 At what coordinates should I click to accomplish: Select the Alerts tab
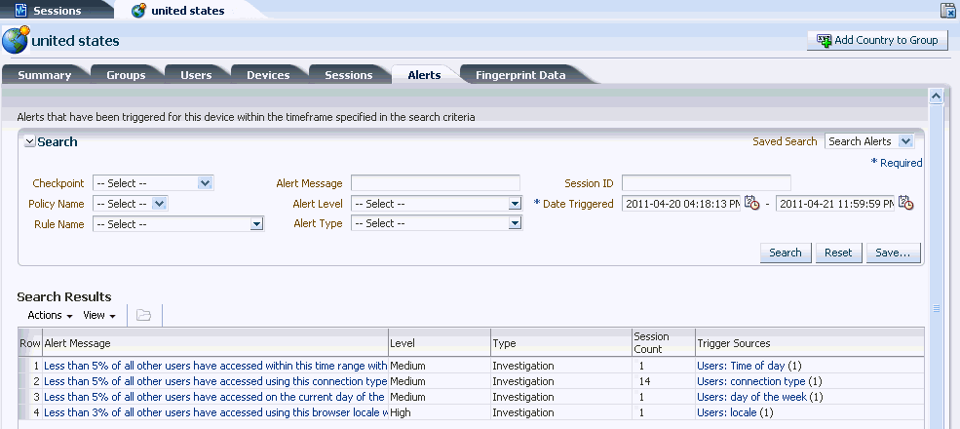[424, 75]
